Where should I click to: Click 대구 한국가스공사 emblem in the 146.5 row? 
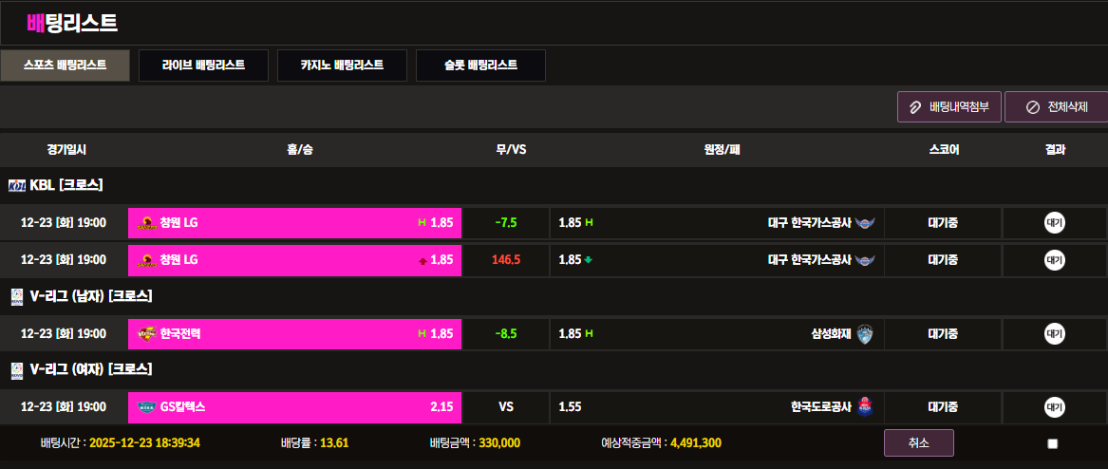(x=864, y=259)
